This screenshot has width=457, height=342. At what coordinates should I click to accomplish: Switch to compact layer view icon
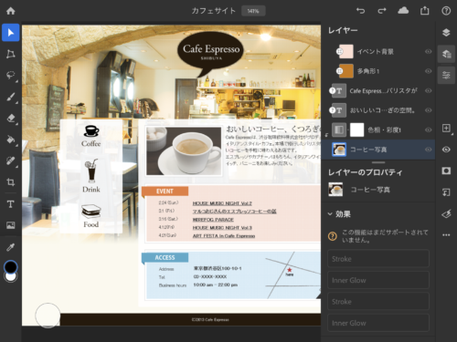[x=446, y=33]
